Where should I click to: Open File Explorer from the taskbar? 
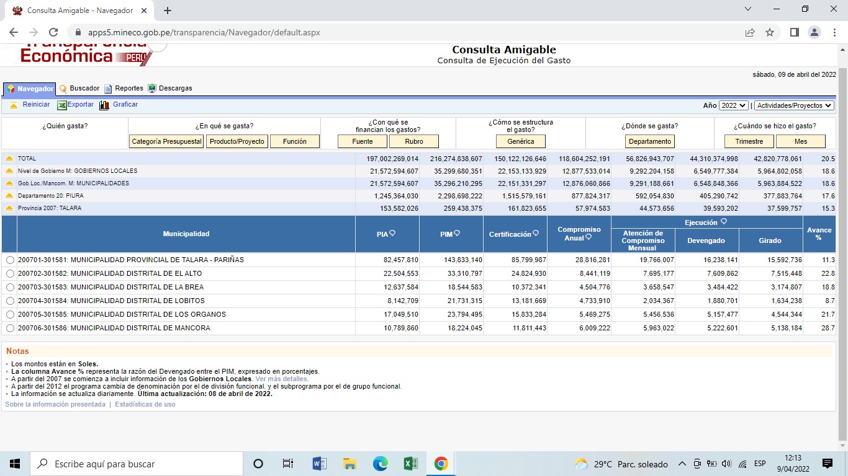pyautogui.click(x=350, y=464)
